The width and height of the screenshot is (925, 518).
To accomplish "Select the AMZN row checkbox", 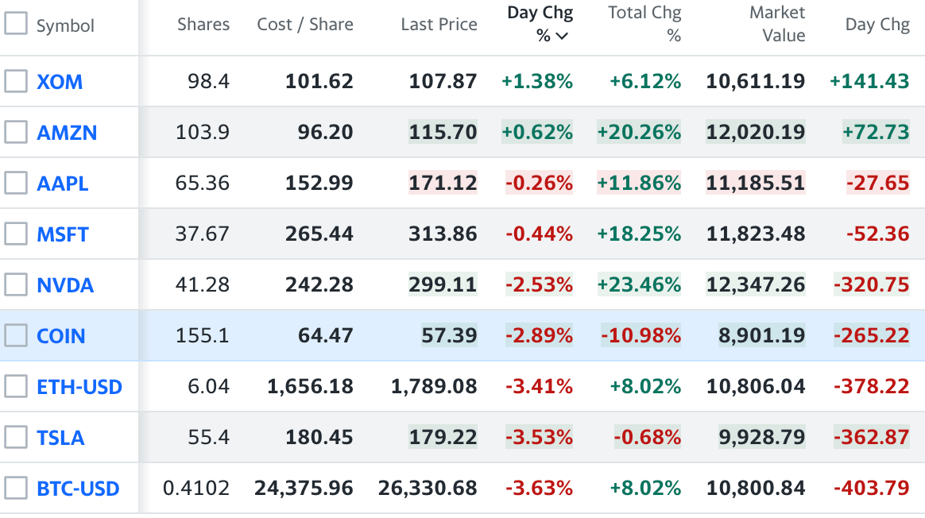I will click(16, 132).
